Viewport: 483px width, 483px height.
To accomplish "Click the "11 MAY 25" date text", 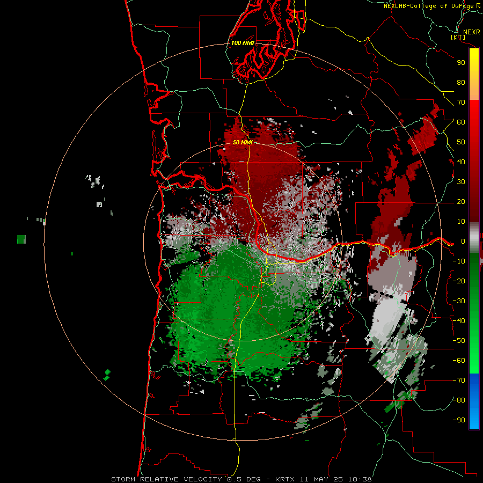I will click(x=321, y=479).
